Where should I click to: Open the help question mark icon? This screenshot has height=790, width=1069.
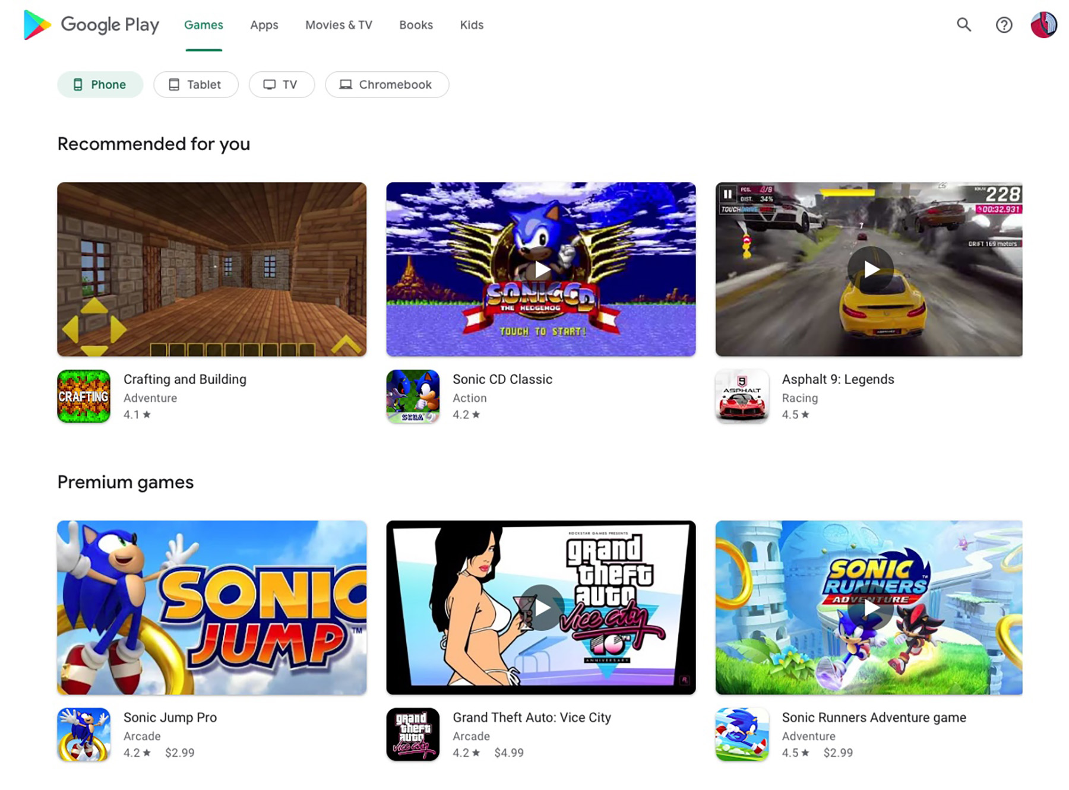1004,25
